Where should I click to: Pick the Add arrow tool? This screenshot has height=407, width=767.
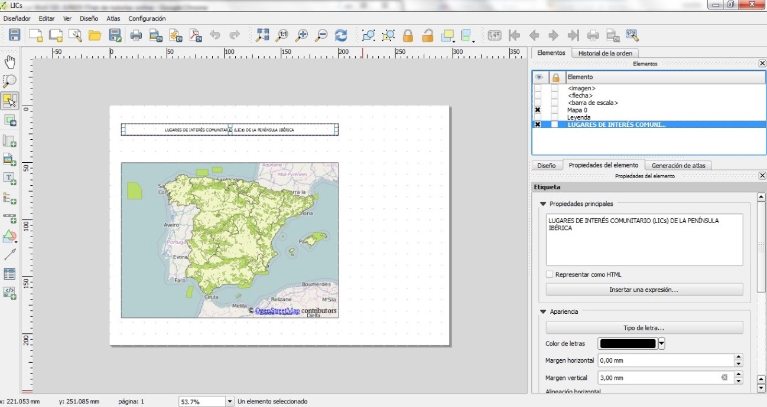9,254
